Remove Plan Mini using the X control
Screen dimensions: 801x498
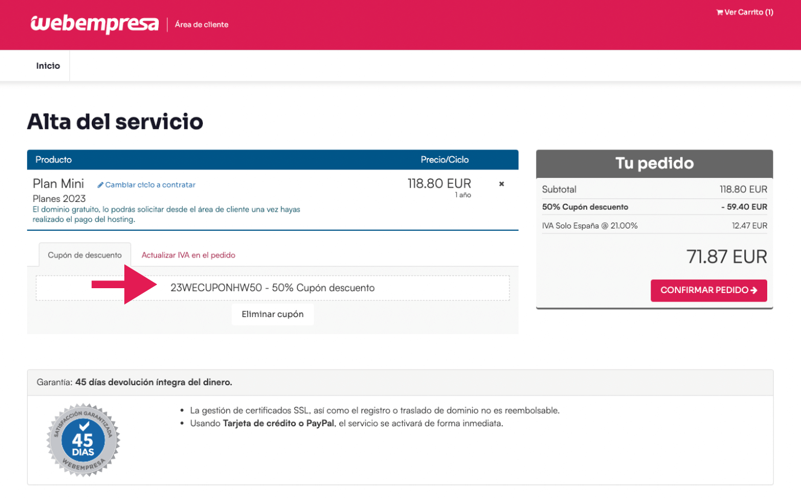(x=501, y=184)
